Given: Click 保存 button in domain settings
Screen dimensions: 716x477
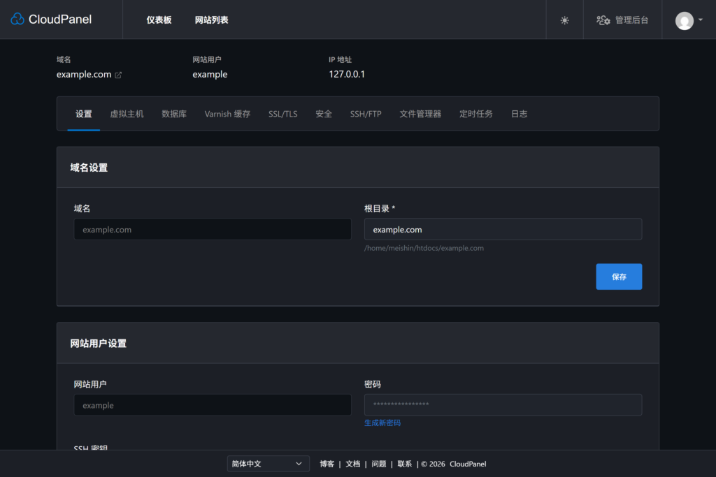Looking at the screenshot, I should tap(619, 277).
